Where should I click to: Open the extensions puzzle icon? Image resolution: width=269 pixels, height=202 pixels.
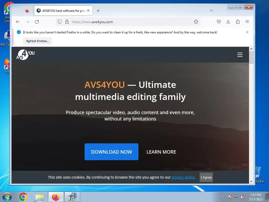238,22
